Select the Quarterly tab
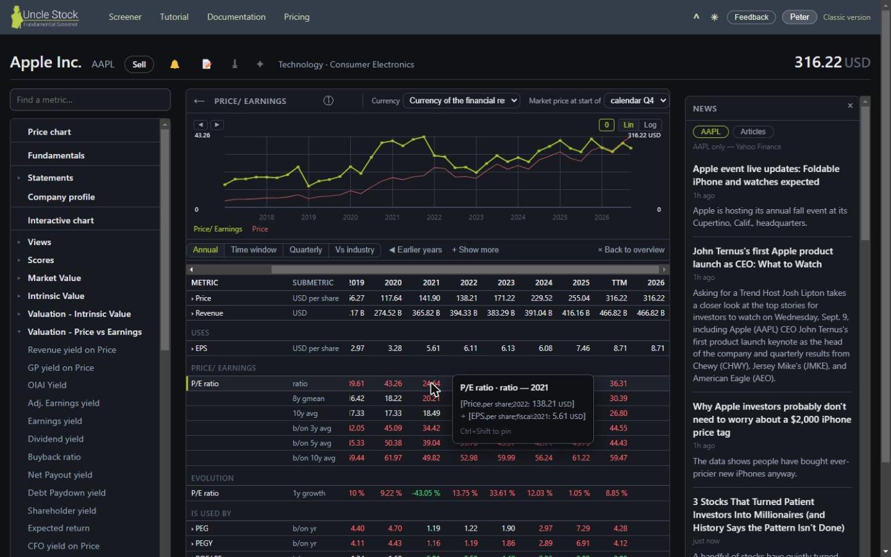 click(x=305, y=250)
